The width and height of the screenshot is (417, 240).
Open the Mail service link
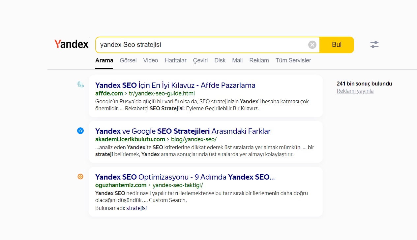point(237,60)
